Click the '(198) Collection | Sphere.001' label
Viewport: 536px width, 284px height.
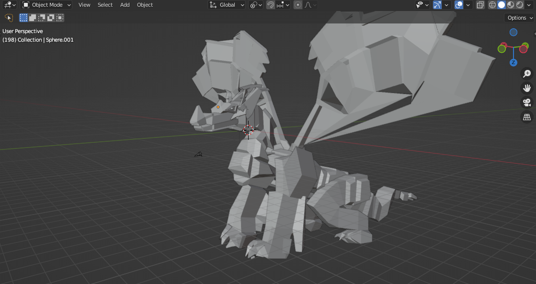tap(38, 40)
